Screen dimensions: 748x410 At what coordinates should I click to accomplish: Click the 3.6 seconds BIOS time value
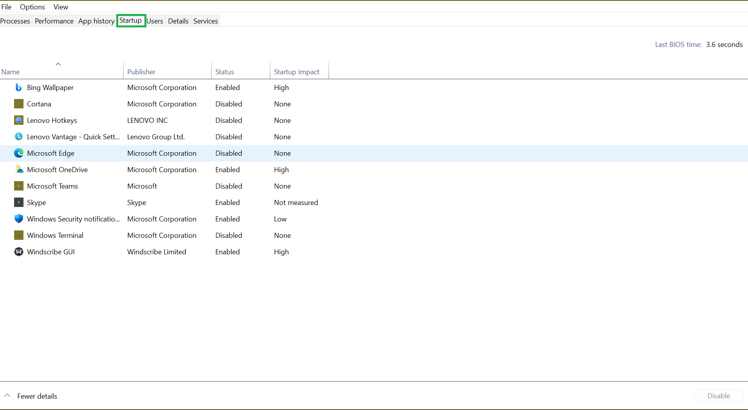pos(724,44)
